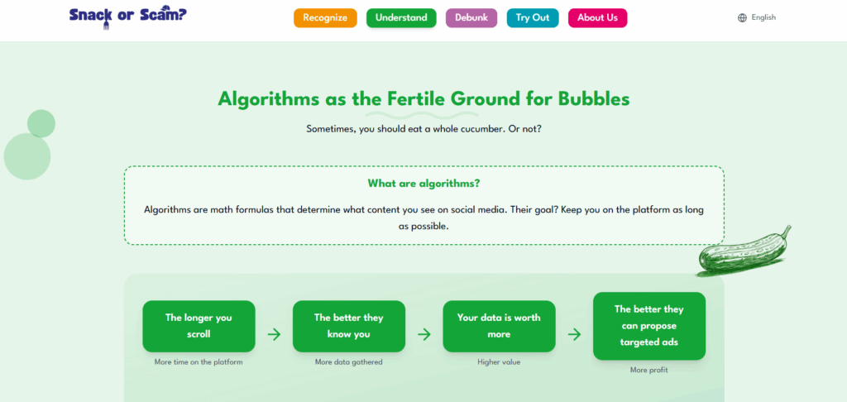Click 'Your data is worth more' card

(499, 326)
